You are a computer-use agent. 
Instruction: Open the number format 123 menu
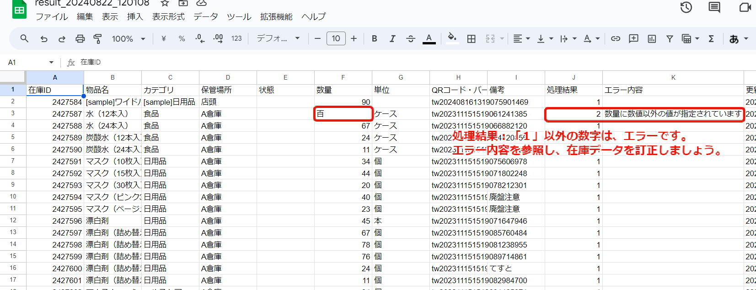click(236, 39)
